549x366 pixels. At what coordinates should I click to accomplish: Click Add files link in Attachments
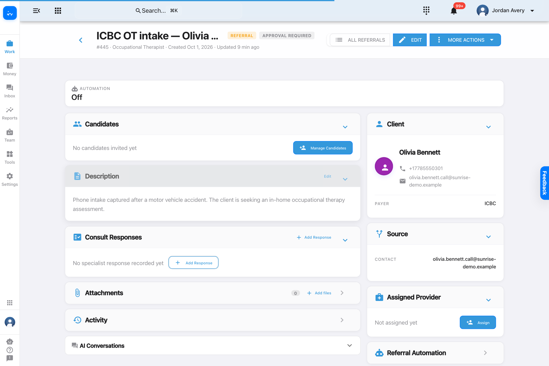point(319,293)
